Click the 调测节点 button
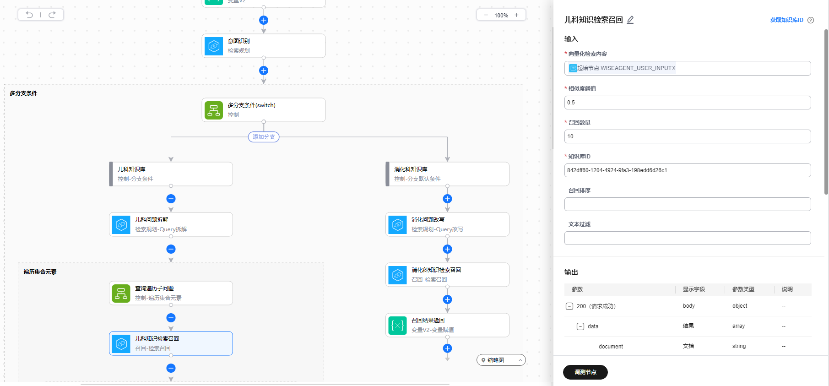The height and width of the screenshot is (386, 829). point(585,372)
